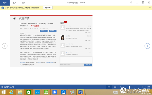Image resolution: width=152 pixels, height=95 pixels.
Task: Click the 评论 heading in the document image
Action: pyautogui.click(x=62, y=23)
